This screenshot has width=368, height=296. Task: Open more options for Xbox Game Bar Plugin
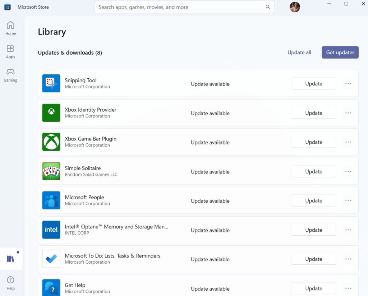[x=348, y=142]
